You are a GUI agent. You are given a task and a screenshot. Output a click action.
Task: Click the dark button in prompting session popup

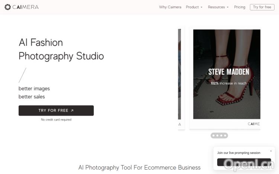coord(244,162)
